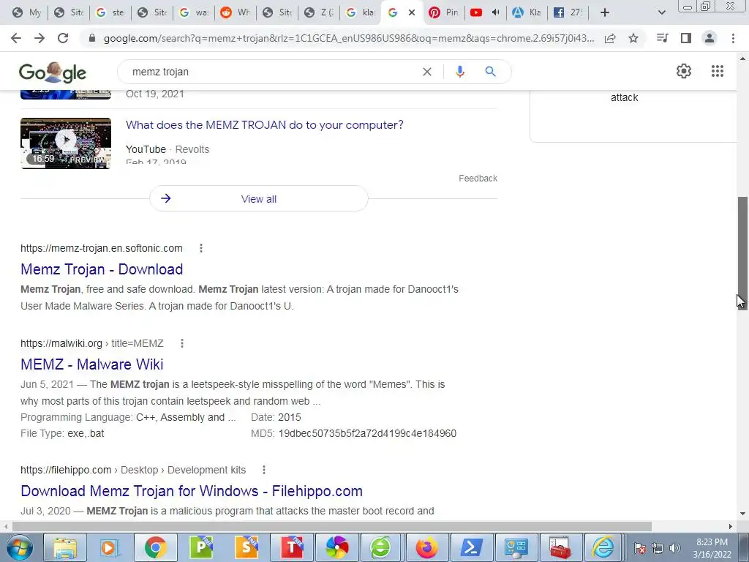Play the 16:59 video thumbnail preview

66,143
